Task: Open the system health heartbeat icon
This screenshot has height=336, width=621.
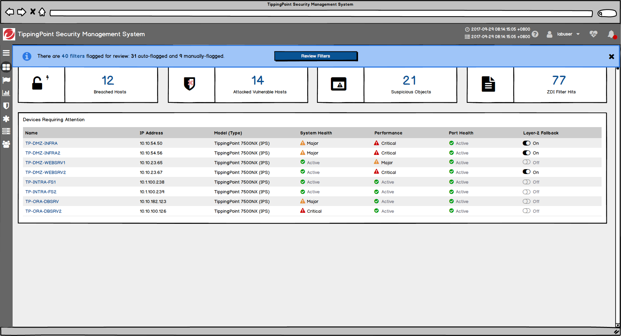Action: pyautogui.click(x=594, y=34)
